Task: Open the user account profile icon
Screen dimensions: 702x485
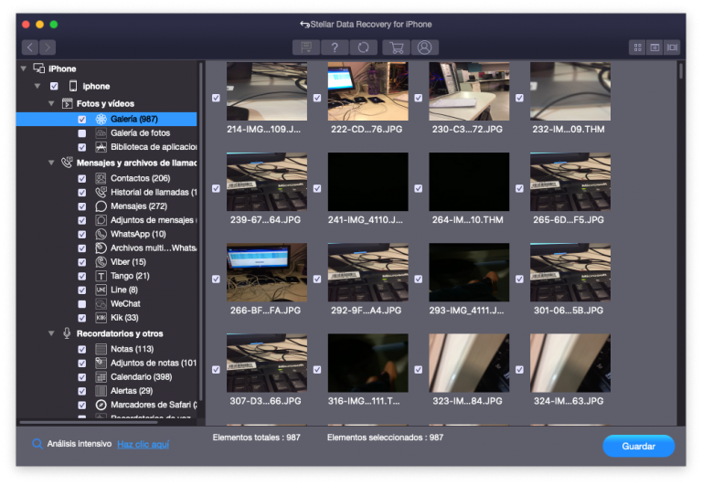Action: [424, 47]
